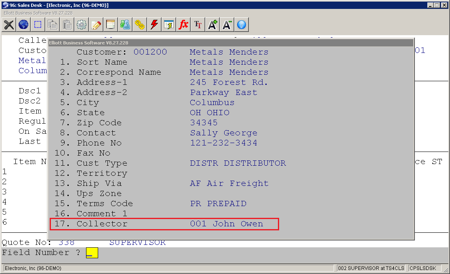Click the '2. Correspond Name' field label
This screenshot has height=274, width=450.
coord(111,72)
